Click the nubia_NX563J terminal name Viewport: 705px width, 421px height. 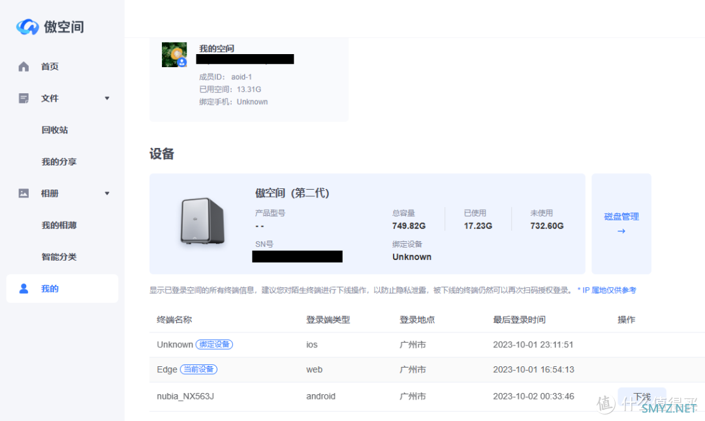pyautogui.click(x=185, y=396)
